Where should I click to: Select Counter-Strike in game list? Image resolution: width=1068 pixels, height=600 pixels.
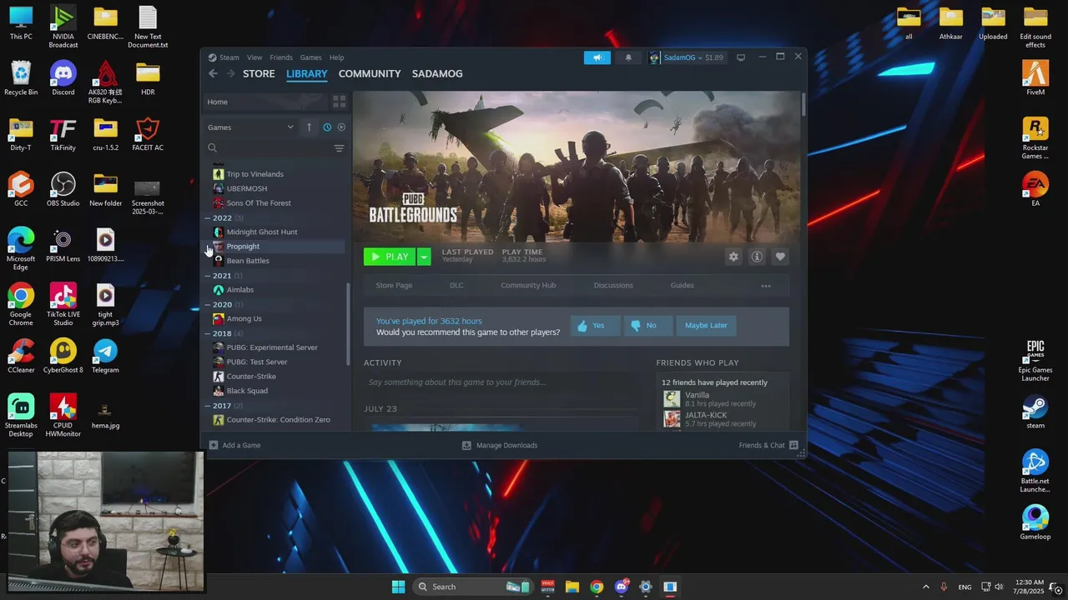click(278, 377)
